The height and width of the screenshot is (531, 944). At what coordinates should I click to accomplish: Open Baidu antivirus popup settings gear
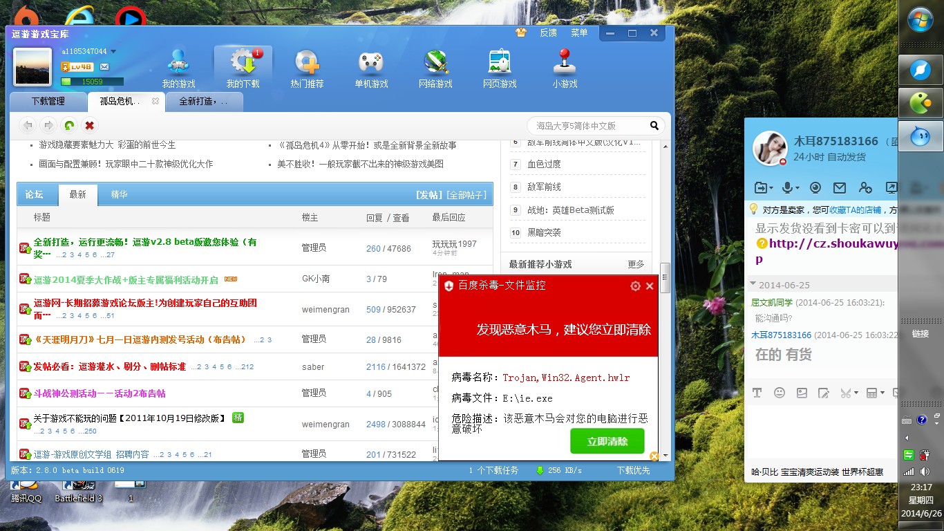point(635,286)
